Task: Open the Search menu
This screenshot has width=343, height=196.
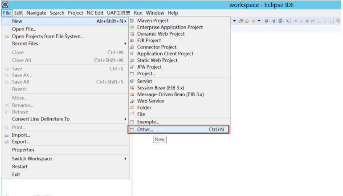Action: click(57, 13)
